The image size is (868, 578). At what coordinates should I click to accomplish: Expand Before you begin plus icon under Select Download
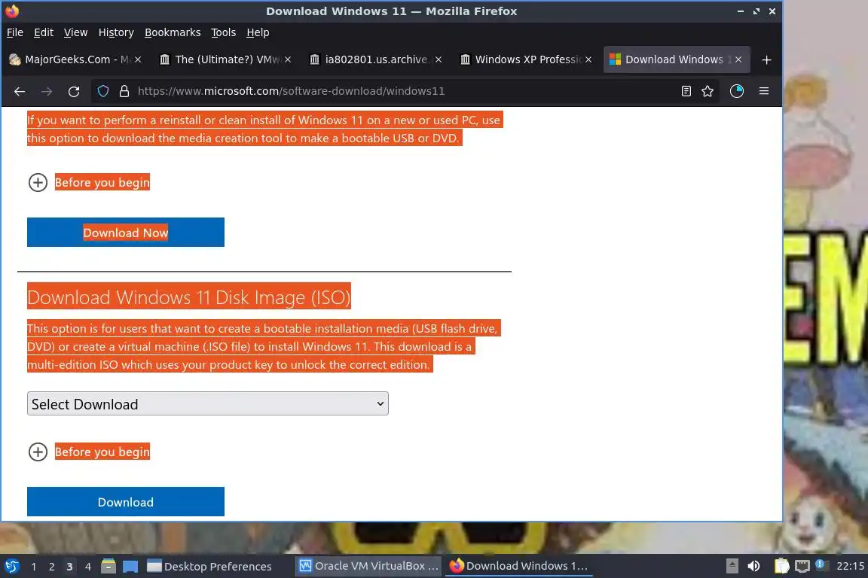point(38,452)
